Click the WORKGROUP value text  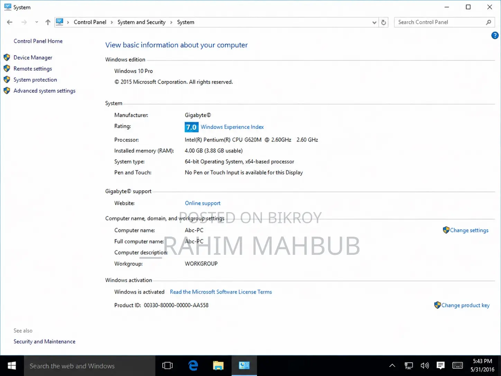[201, 264]
